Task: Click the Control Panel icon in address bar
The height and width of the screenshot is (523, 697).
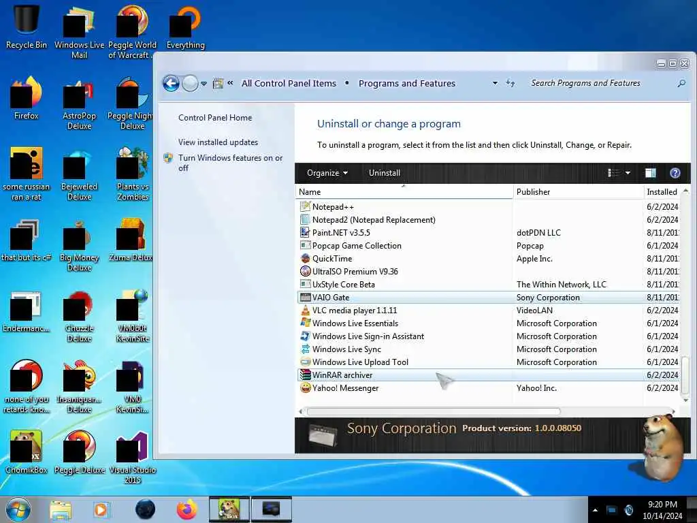Action: [218, 83]
